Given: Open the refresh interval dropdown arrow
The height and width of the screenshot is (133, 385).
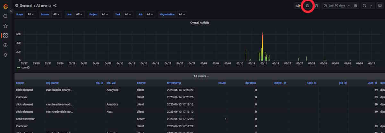Looking at the screenshot, I should (372, 6).
